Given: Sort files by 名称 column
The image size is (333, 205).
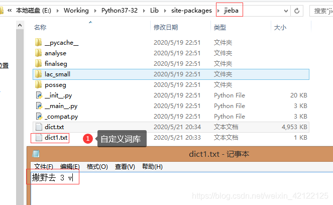Looking at the screenshot, I should pos(40,28).
